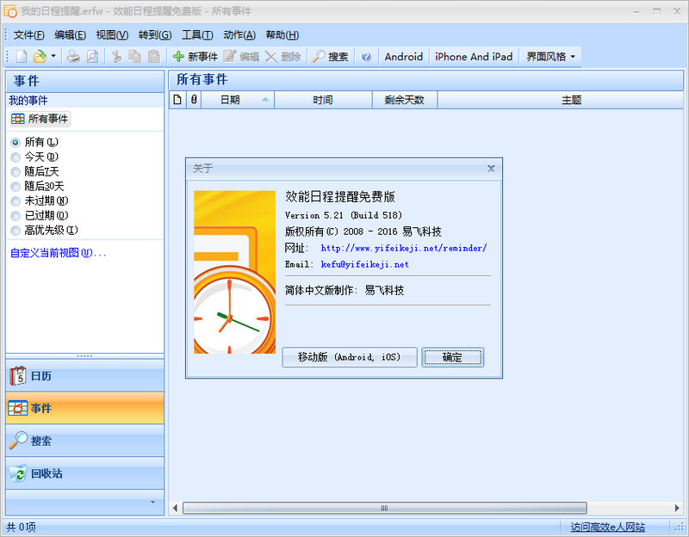Open the 动作(A) menu
This screenshot has width=689, height=537.
pyautogui.click(x=239, y=35)
